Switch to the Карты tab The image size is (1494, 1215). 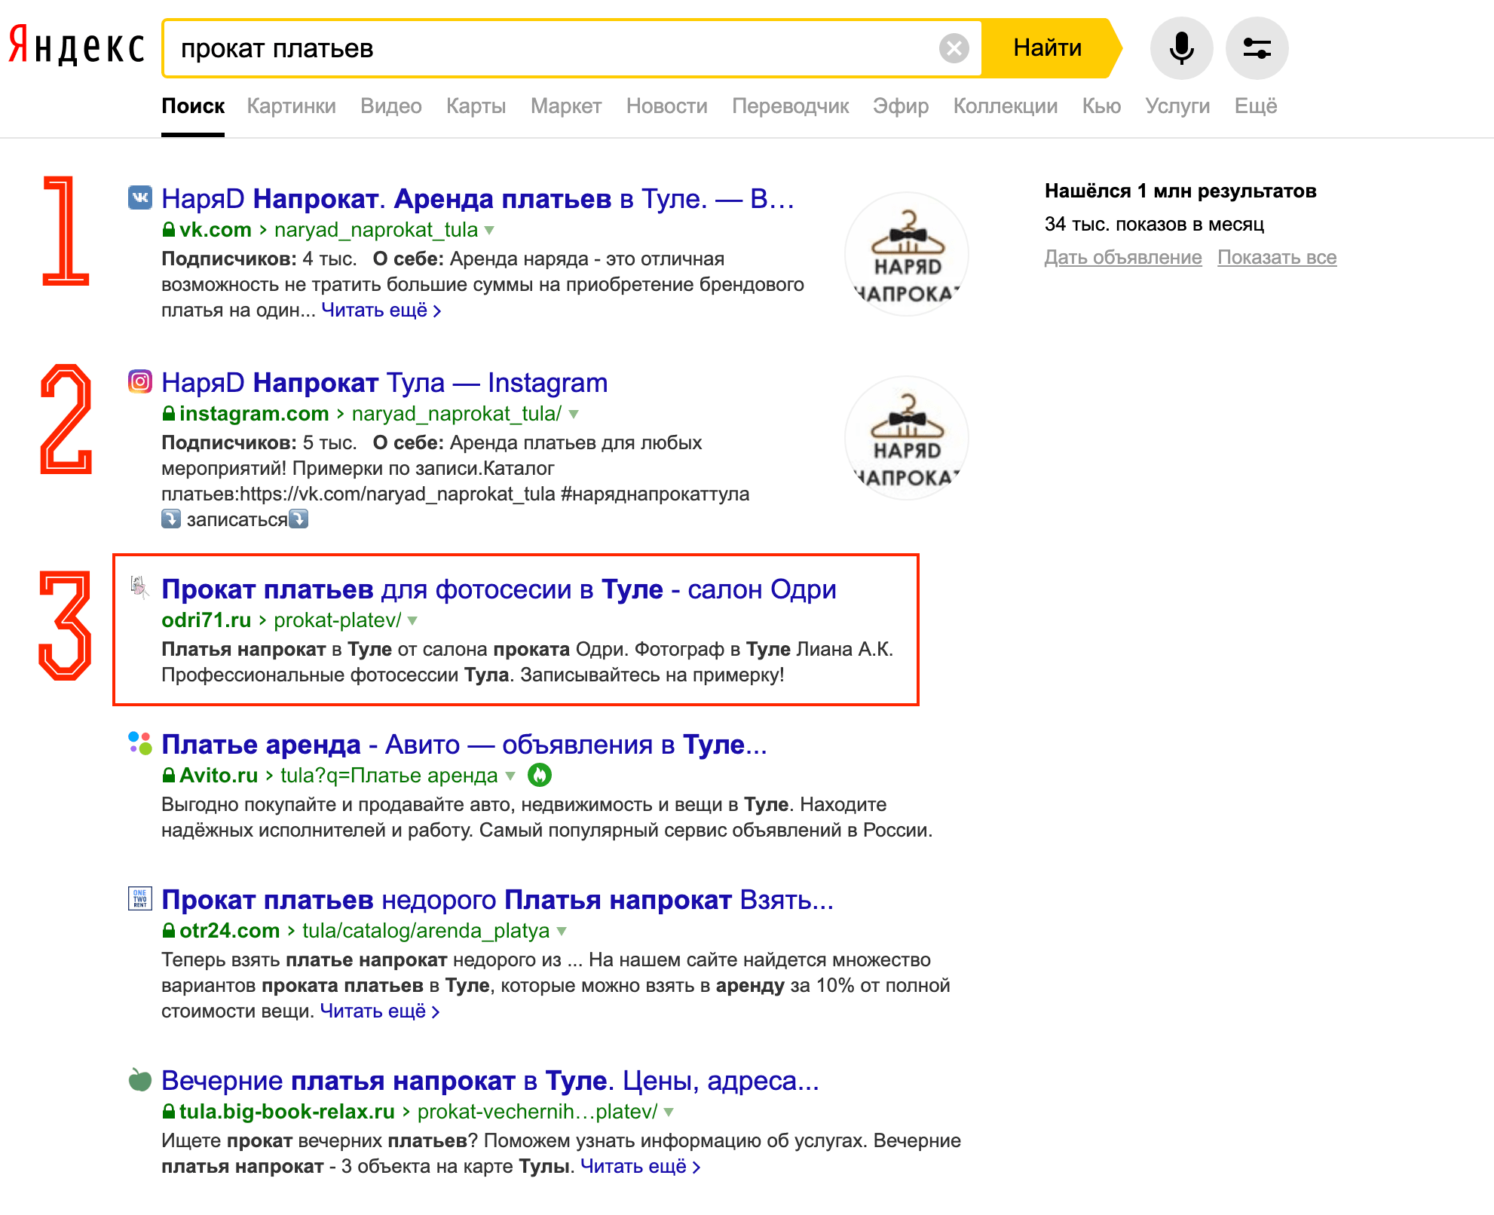point(476,106)
